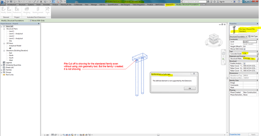The image size is (261, 136).
Task: Click the Thin Lines icon in quick access toolbar
Action: (x=53, y=2)
